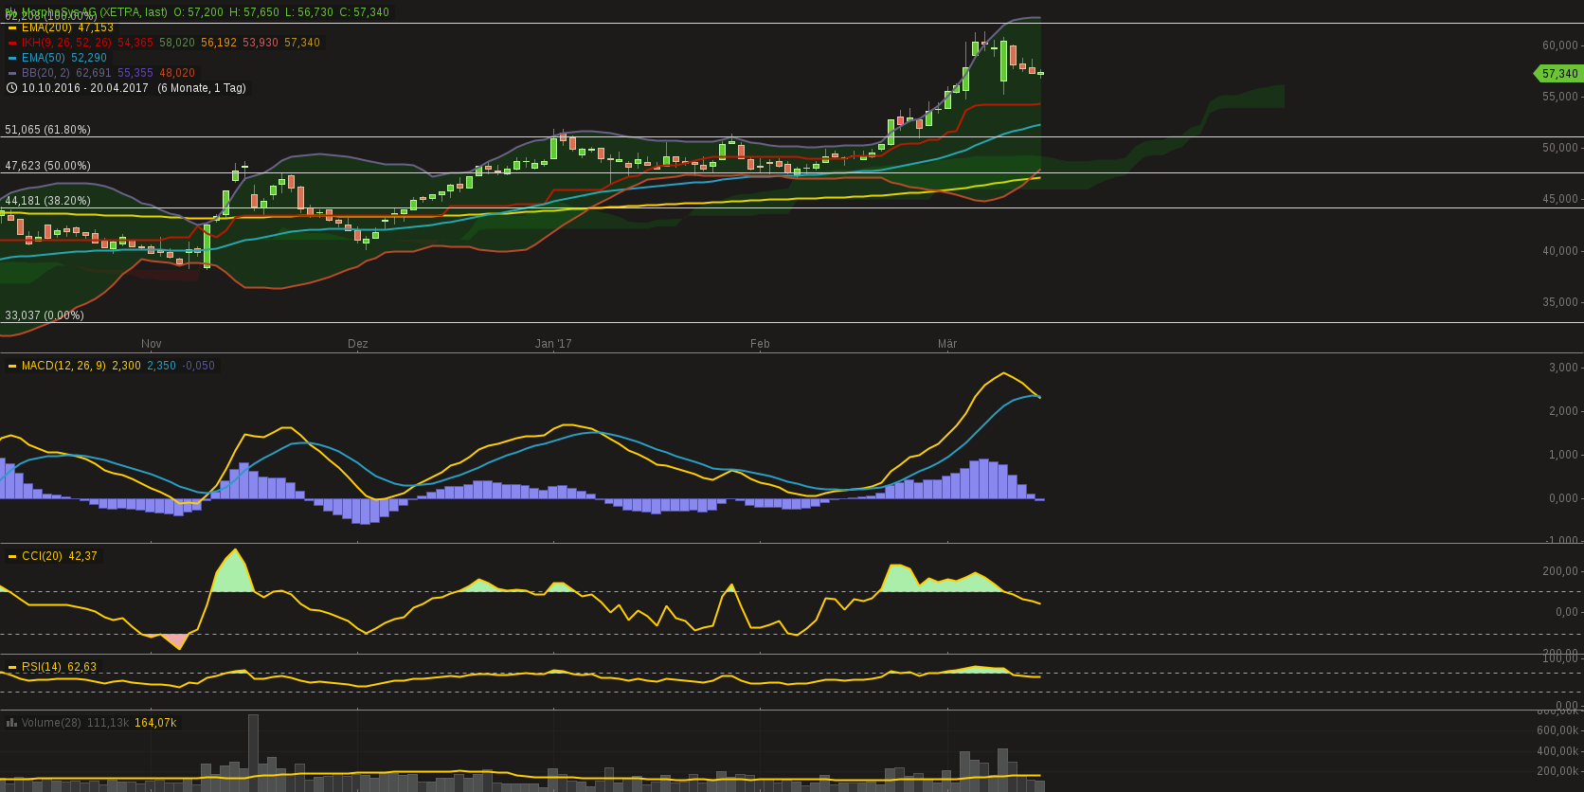Open the RSI(14) indicator label

pyautogui.click(x=42, y=667)
